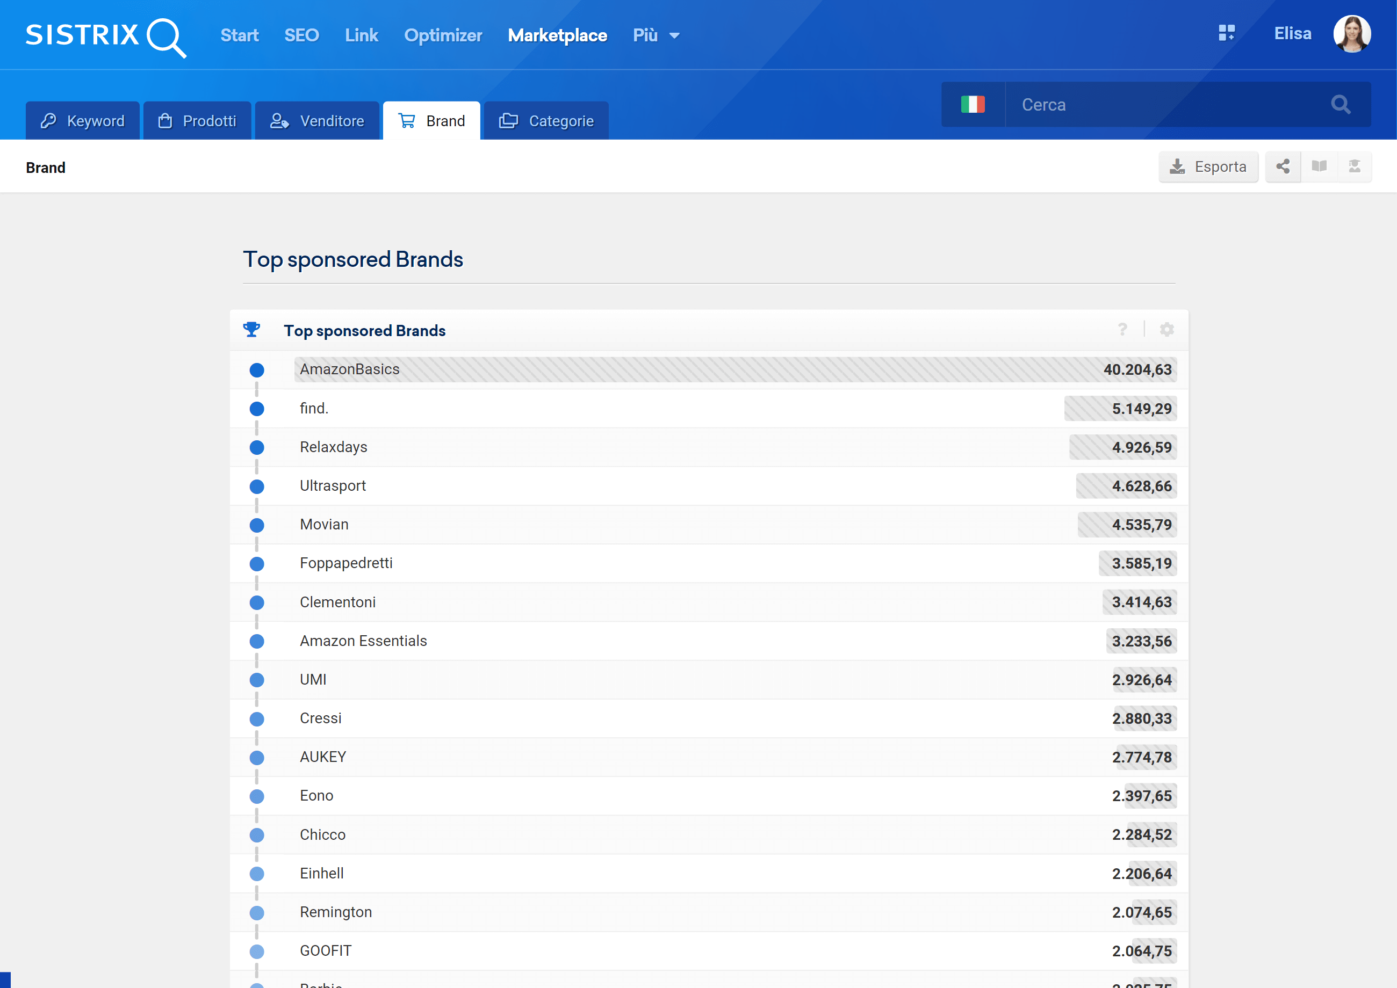Click the AUKEY brand name
Viewport: 1397px width, 988px height.
pos(322,758)
